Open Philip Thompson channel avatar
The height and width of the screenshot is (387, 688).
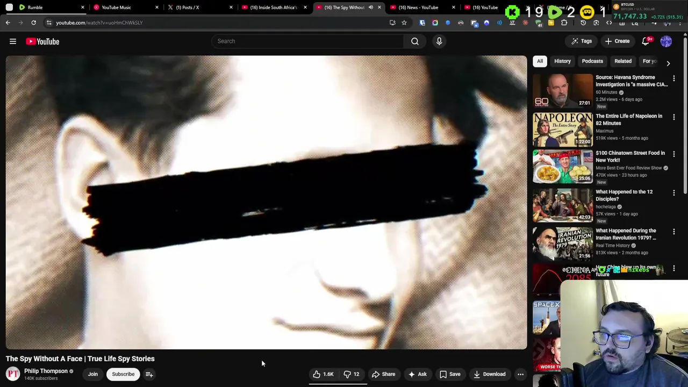click(13, 374)
